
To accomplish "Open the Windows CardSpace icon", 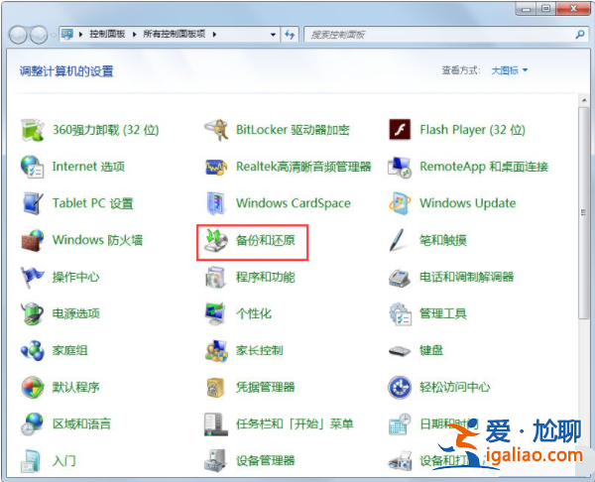I will point(216,203).
